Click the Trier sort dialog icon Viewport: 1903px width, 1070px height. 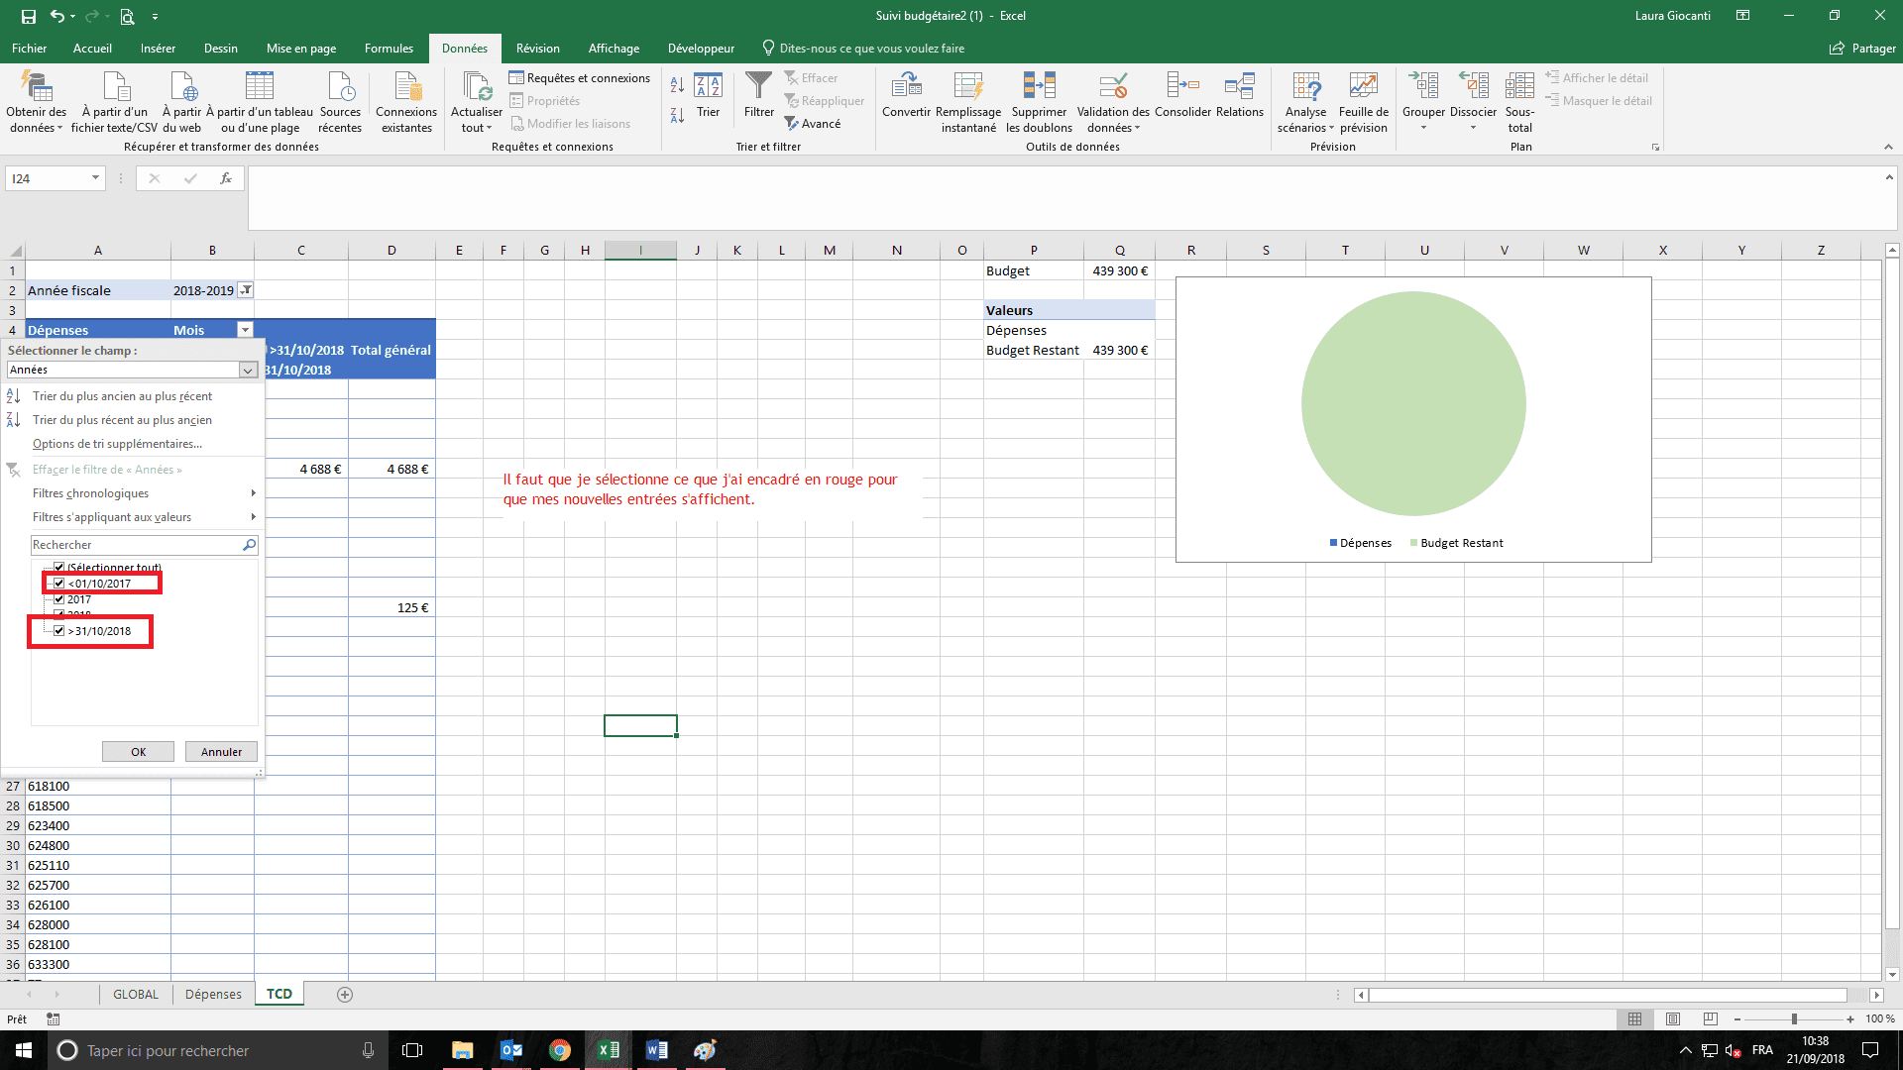pyautogui.click(x=708, y=87)
